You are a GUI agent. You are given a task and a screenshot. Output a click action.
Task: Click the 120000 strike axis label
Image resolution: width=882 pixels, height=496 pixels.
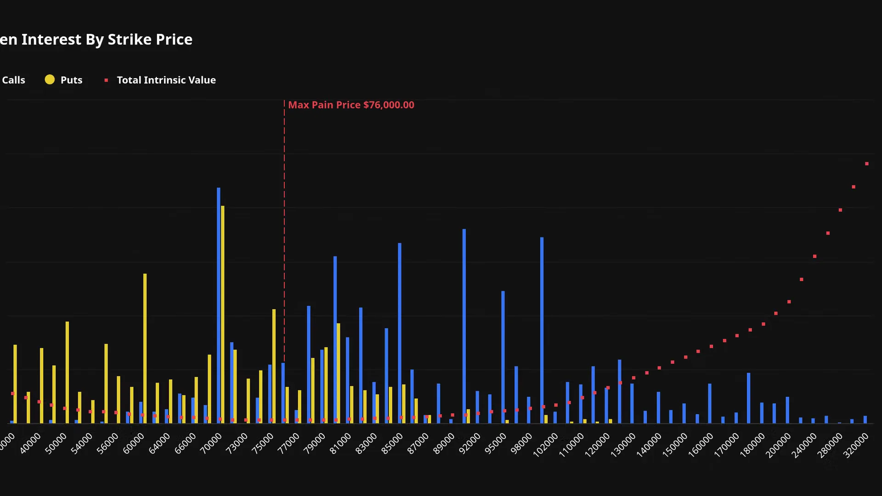[598, 445]
